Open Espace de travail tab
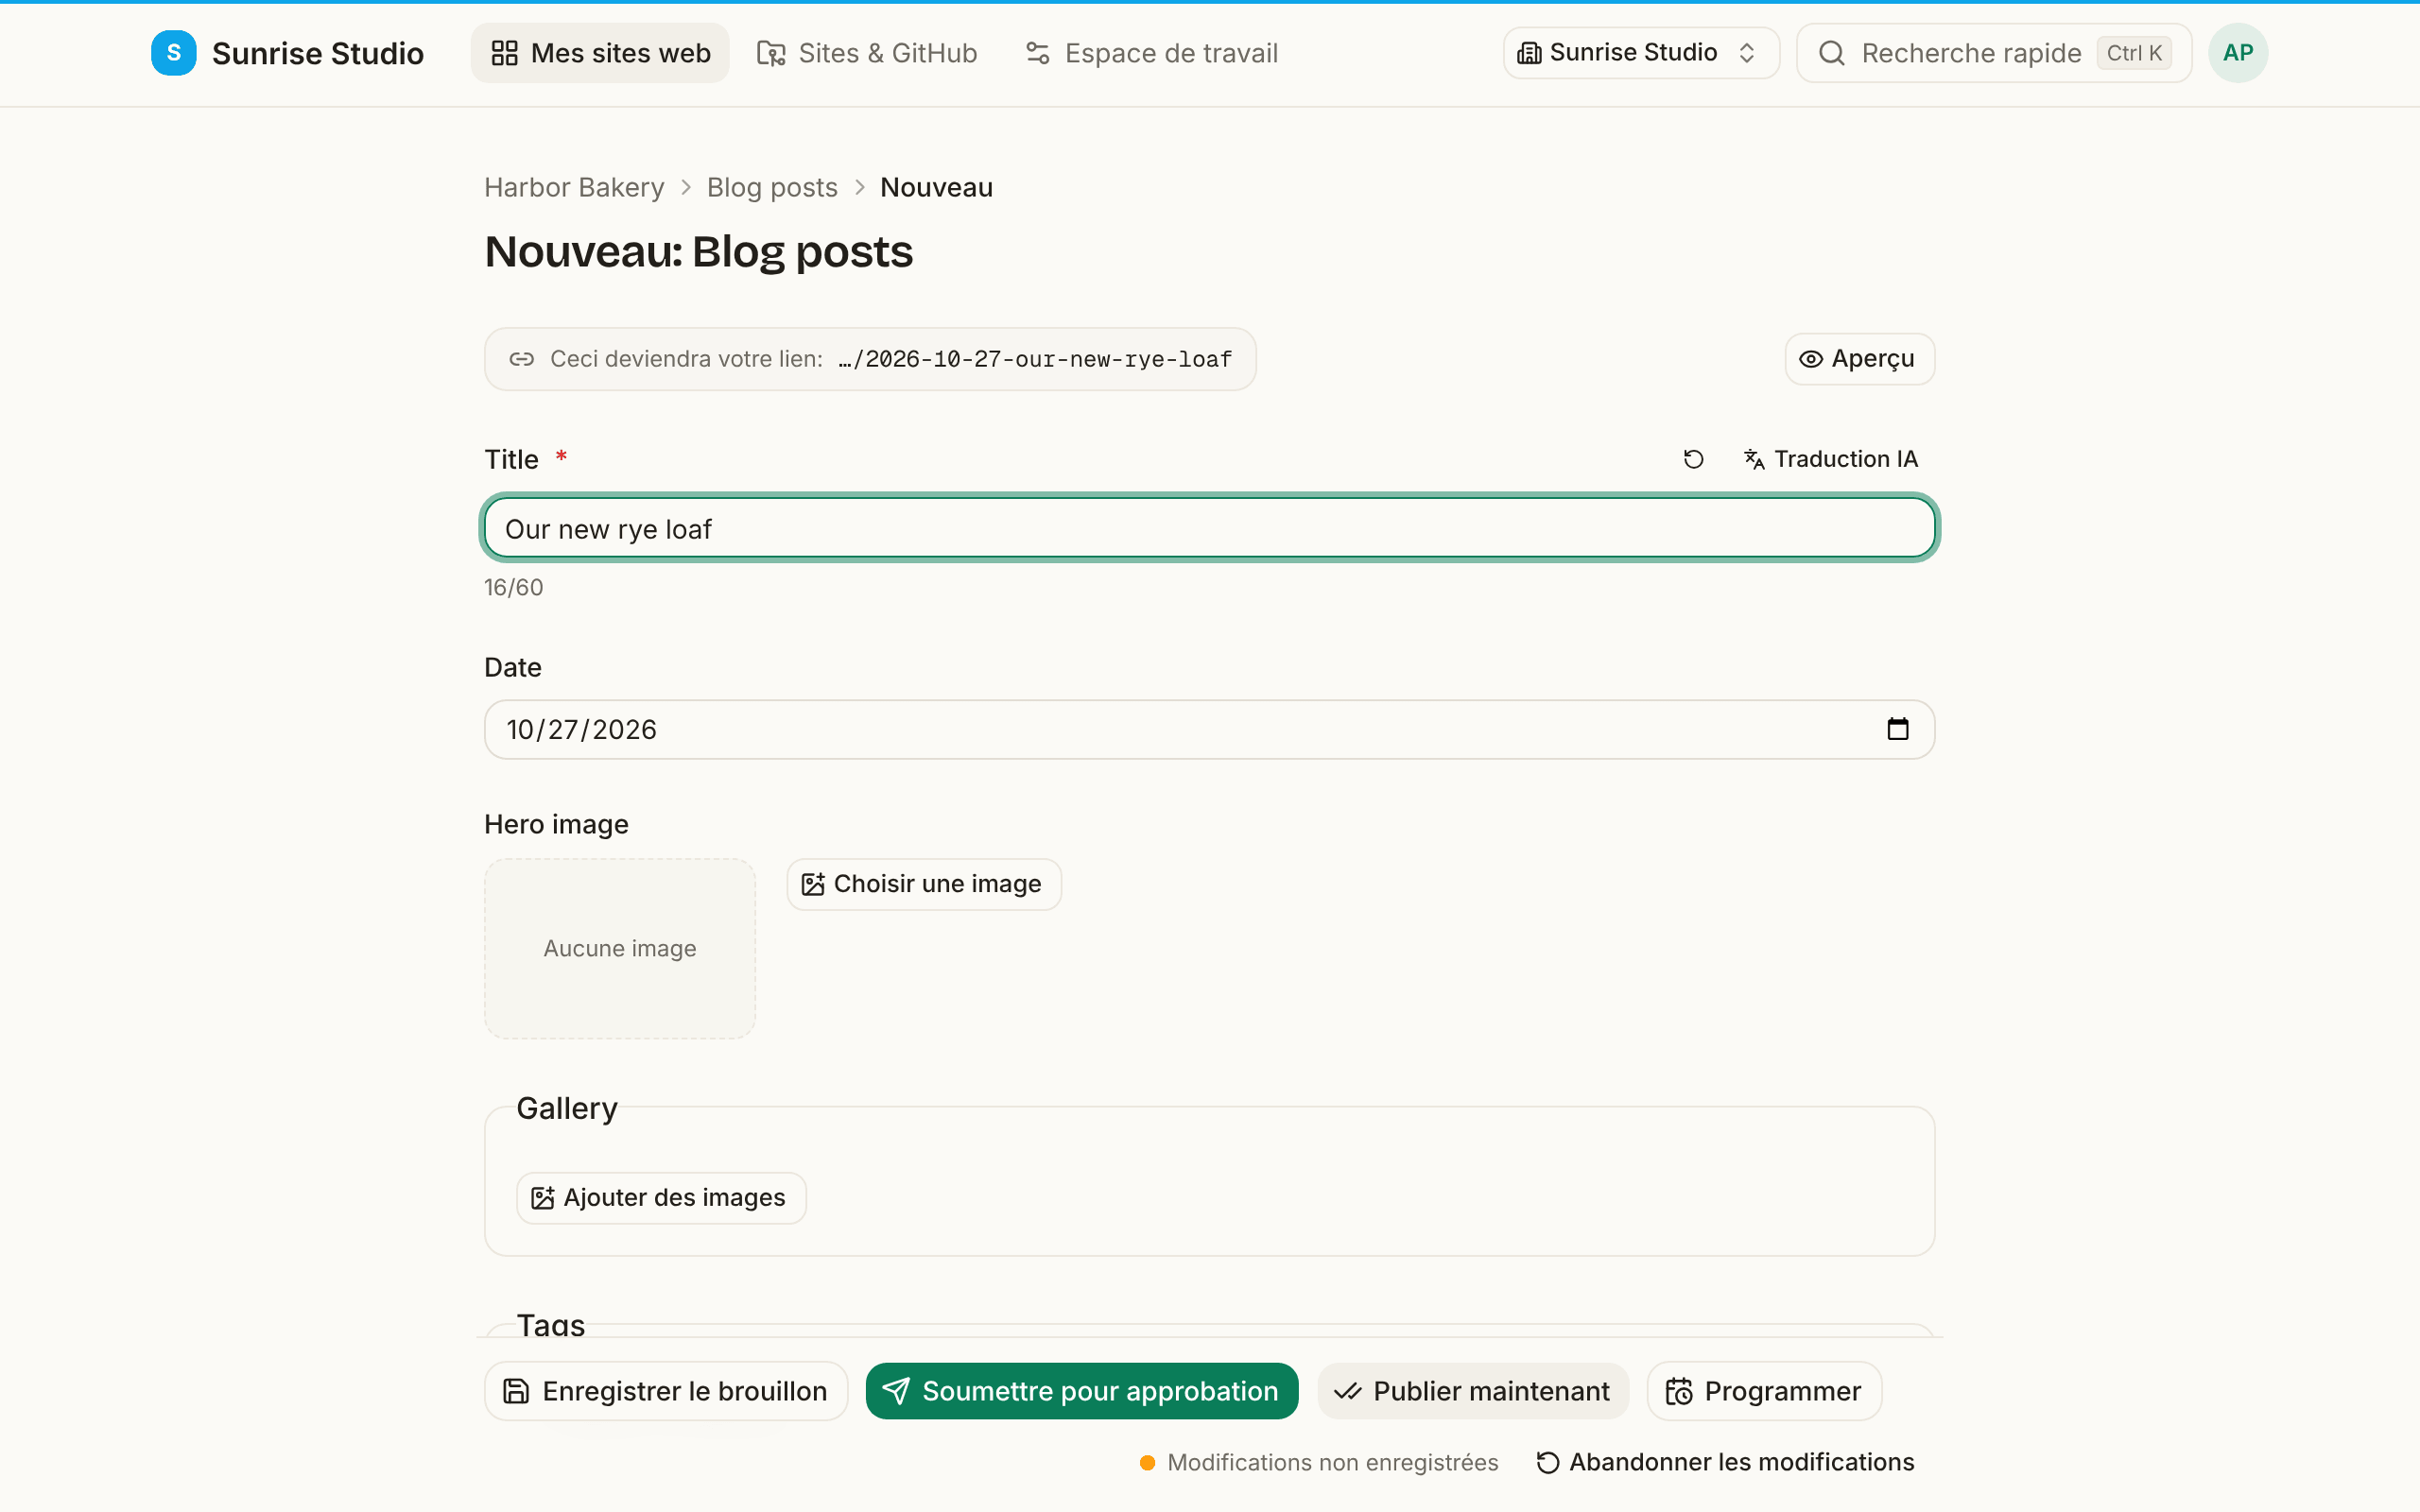Viewport: 2420px width, 1512px height. pos(1152,53)
